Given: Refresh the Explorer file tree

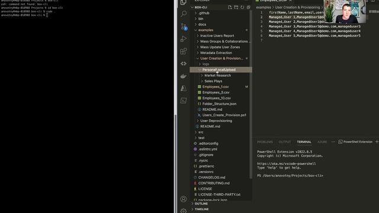Looking at the screenshot, I should pos(242,7).
